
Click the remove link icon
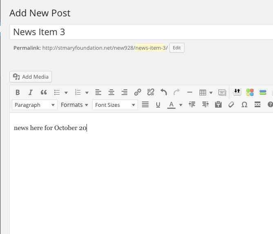click(x=151, y=92)
